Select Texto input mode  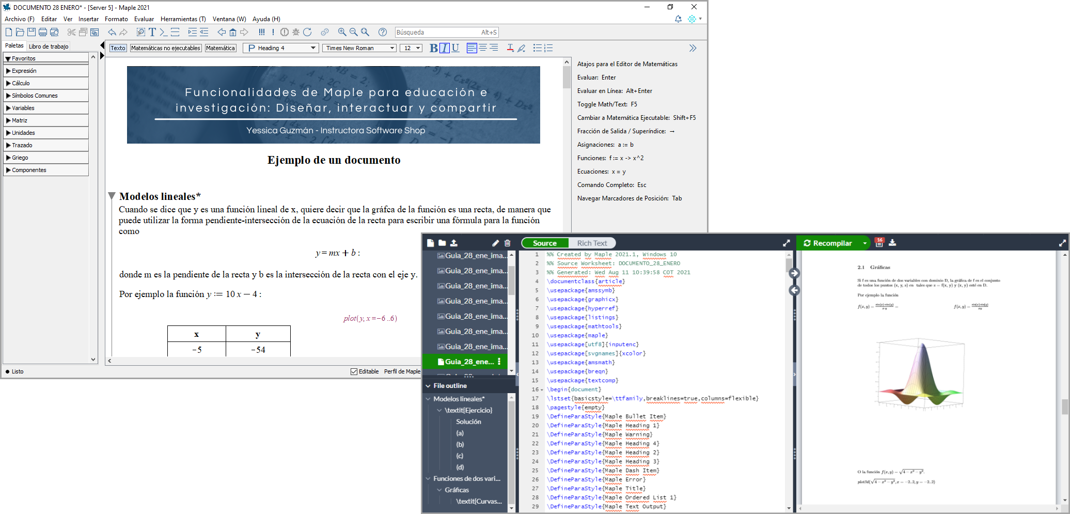(x=118, y=48)
